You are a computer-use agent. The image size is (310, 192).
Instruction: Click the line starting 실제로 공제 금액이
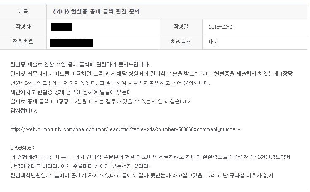101,101
